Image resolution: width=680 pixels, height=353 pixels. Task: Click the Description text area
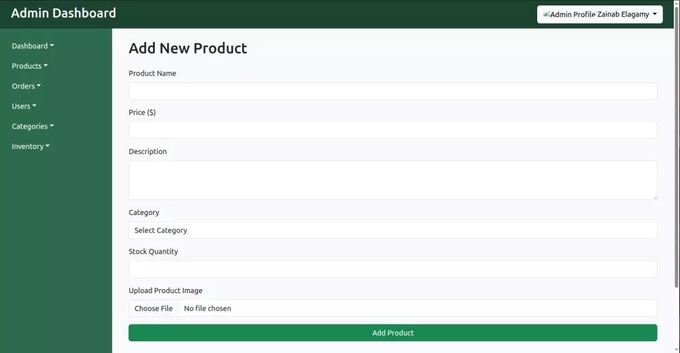[x=392, y=180]
